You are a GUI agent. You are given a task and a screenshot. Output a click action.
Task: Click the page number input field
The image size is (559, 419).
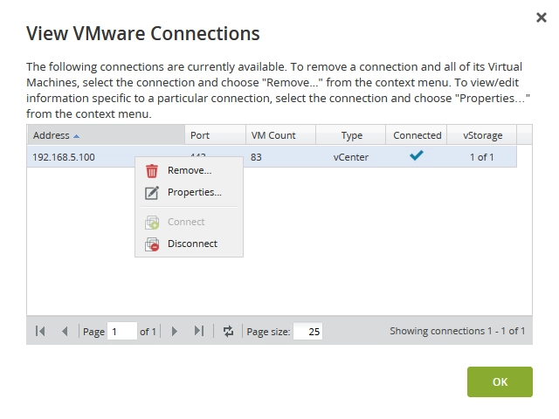pyautogui.click(x=122, y=332)
